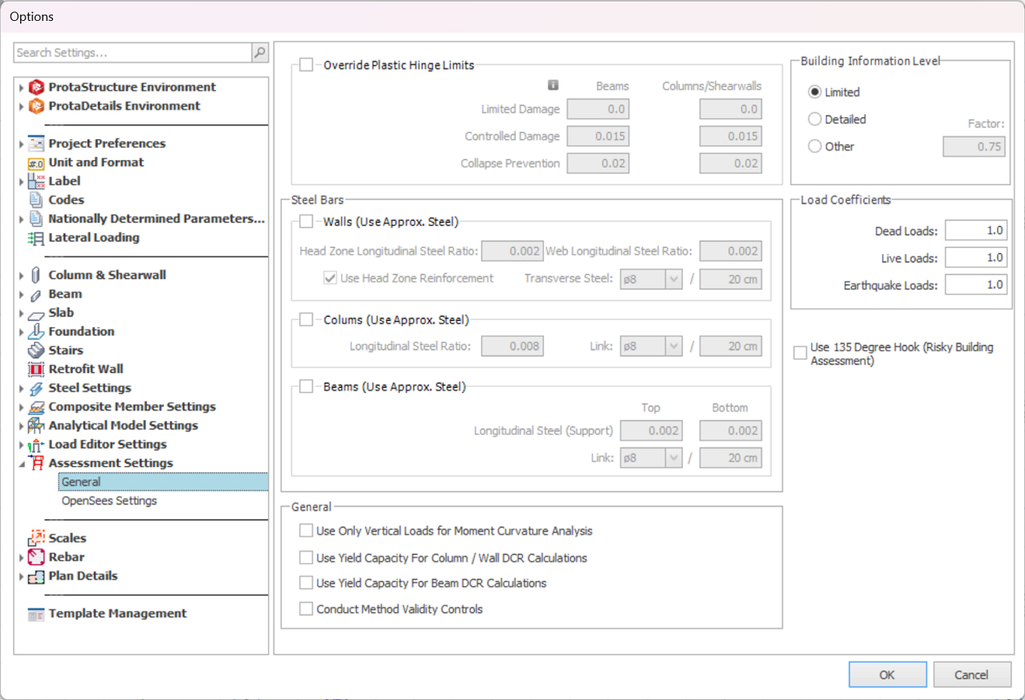Enable Override Plastic Hinge Limits checkbox
This screenshot has width=1025, height=700.
[306, 65]
